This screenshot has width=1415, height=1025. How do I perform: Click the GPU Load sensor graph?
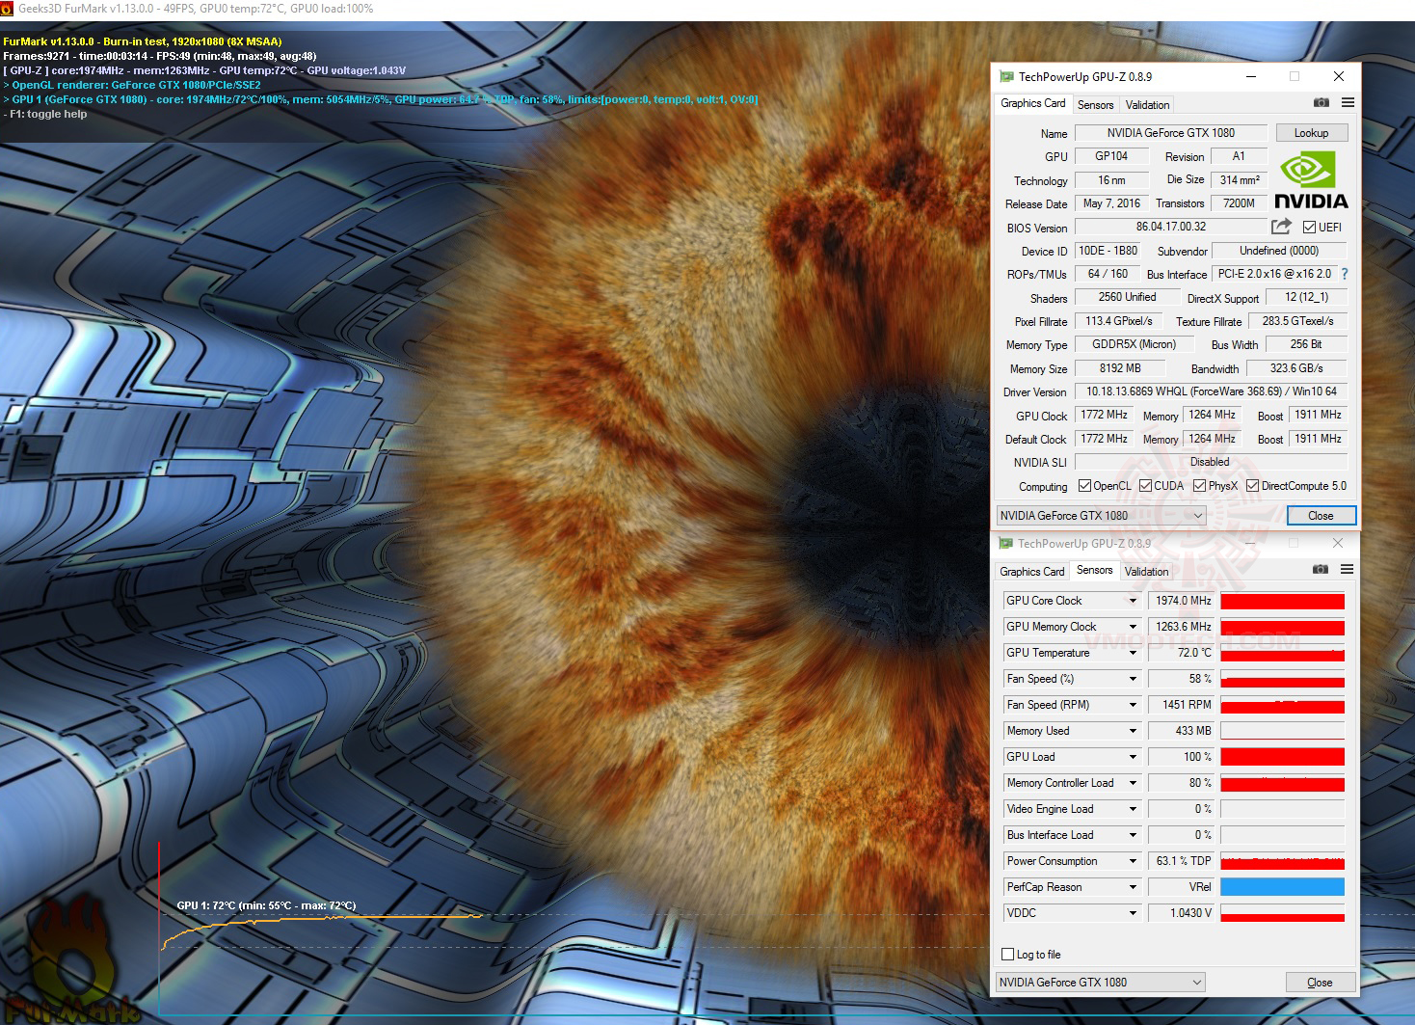coord(1283,757)
